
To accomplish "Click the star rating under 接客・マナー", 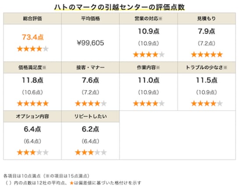I will tap(91, 103).
